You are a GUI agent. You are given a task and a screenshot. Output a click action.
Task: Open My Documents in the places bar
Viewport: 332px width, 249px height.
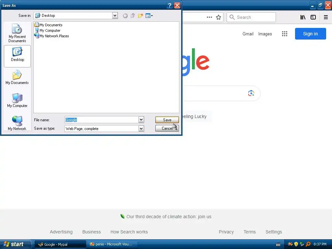[x=17, y=77]
